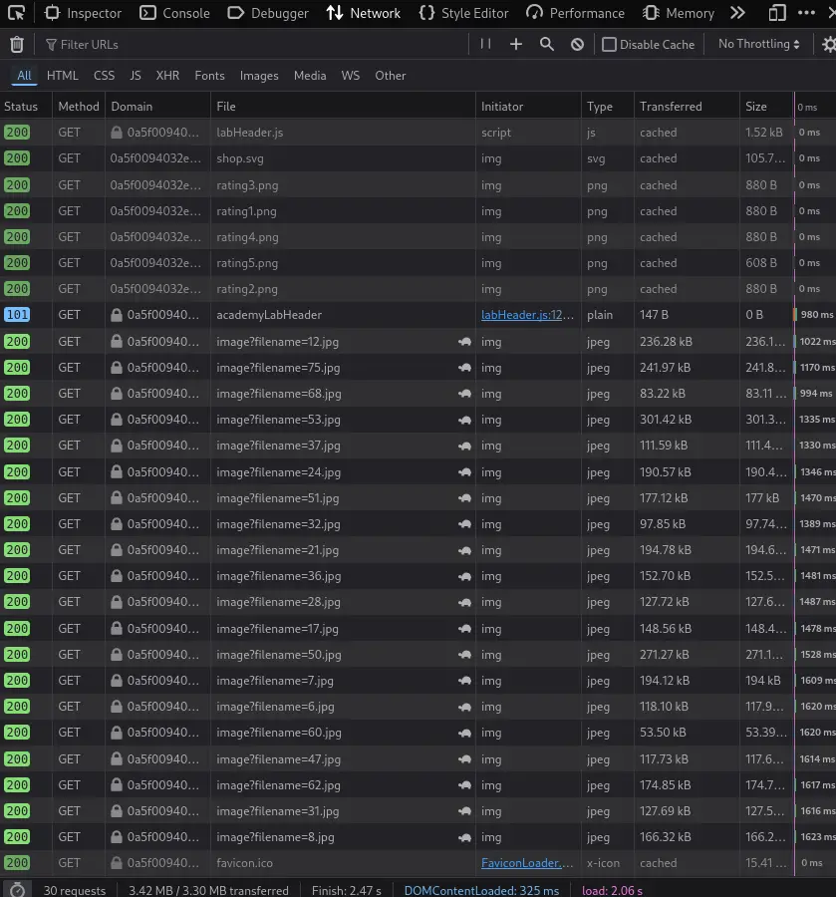Open network settings gear
The image size is (836, 897).
829,44
